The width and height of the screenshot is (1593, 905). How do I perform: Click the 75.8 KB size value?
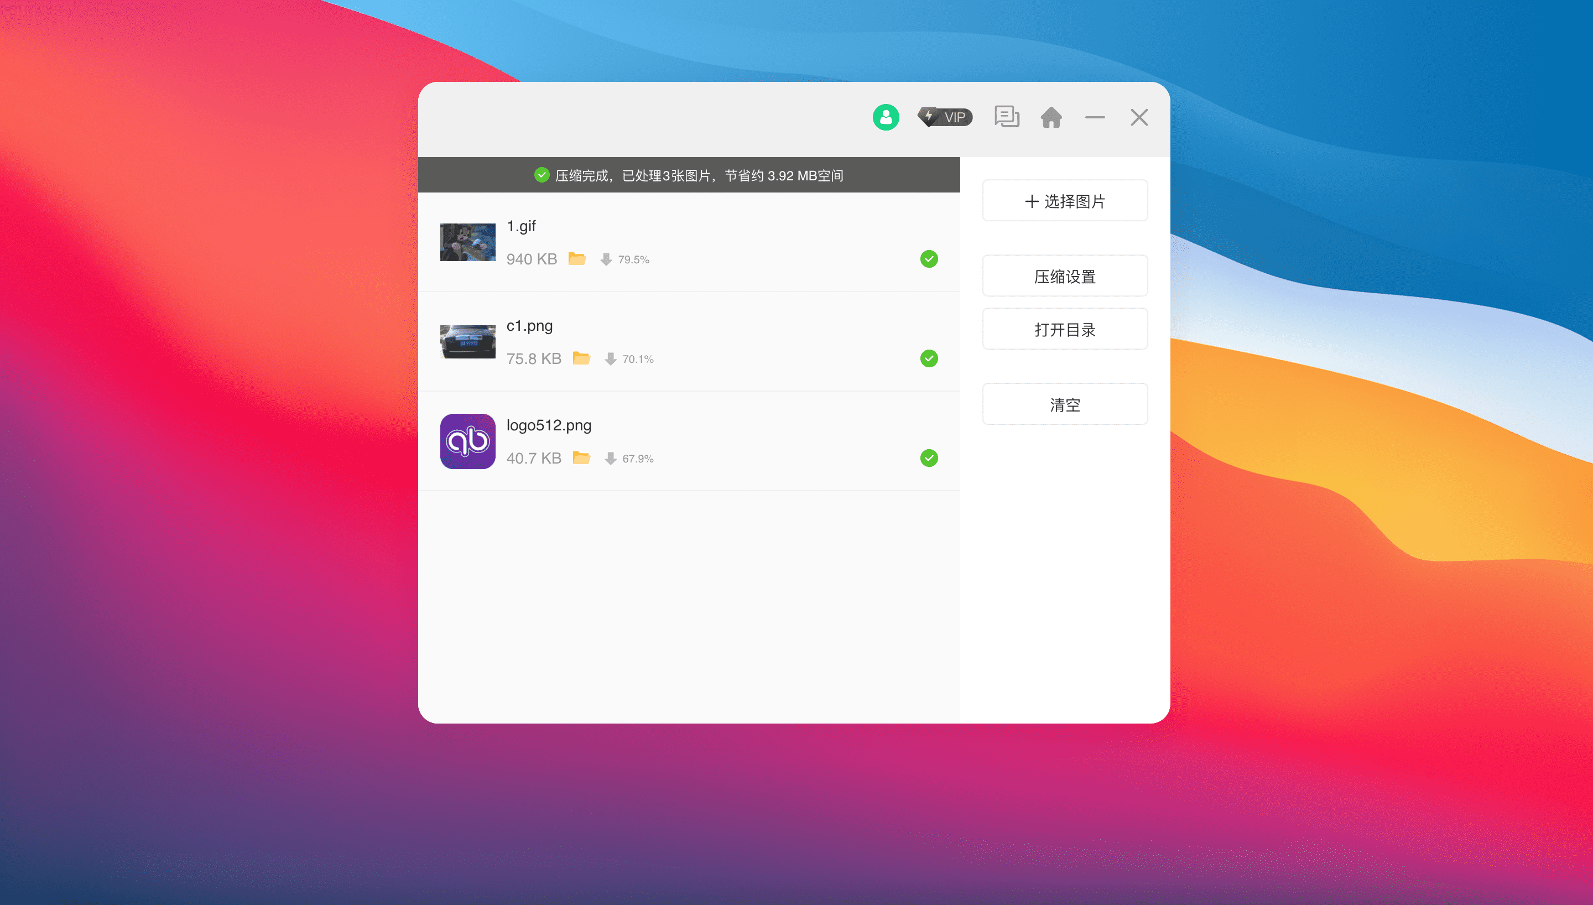click(x=534, y=358)
